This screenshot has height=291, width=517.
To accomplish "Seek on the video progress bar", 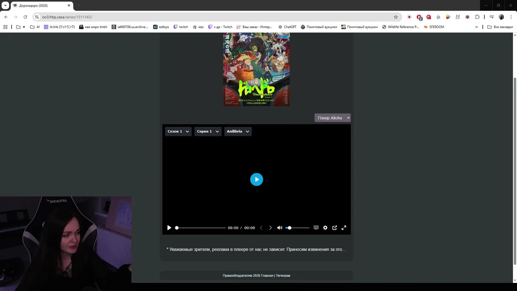I will click(200, 228).
